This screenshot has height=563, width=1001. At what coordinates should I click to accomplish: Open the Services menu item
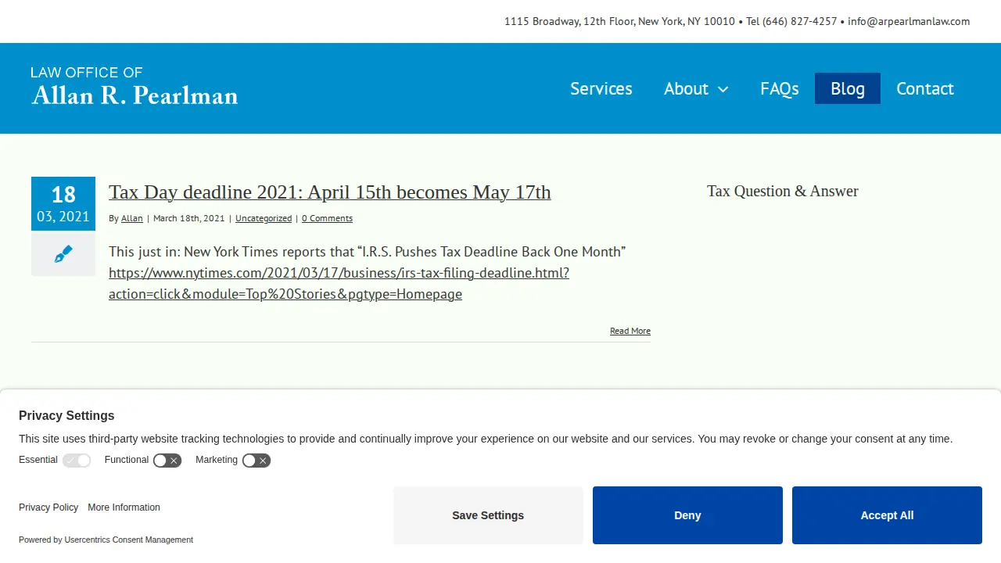coord(601,88)
